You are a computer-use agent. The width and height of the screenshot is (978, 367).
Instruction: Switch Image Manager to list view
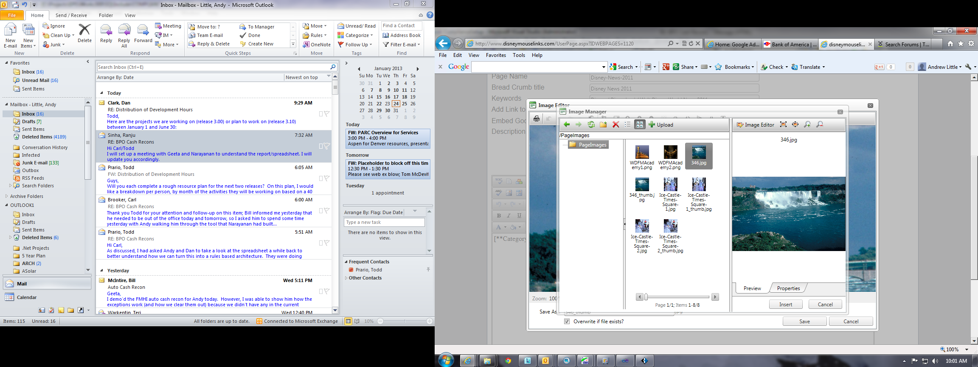(x=627, y=124)
